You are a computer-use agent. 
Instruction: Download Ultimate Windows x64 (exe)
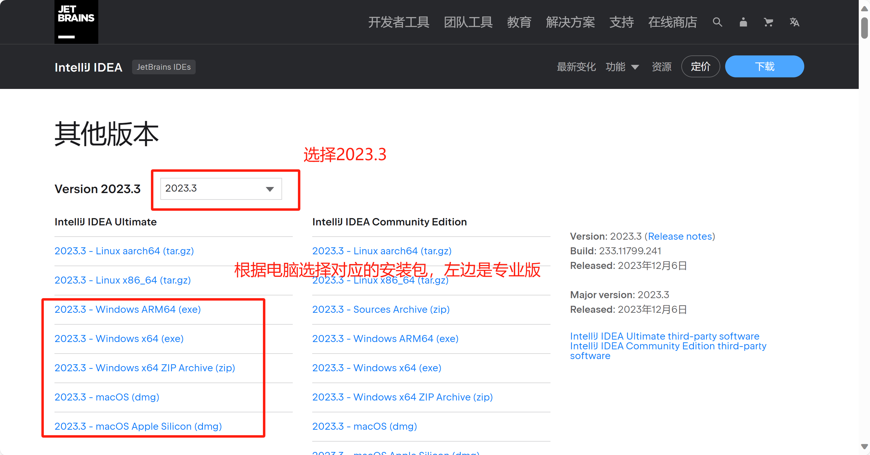click(119, 338)
